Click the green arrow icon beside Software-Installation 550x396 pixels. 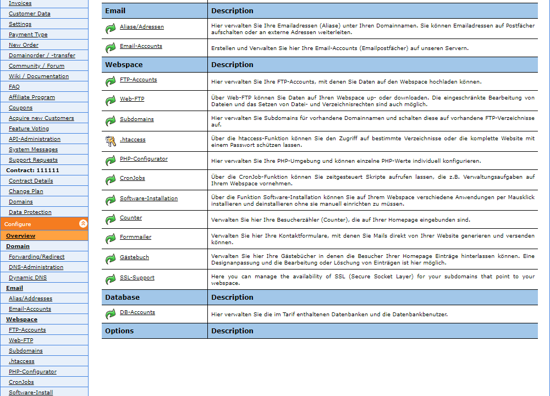[111, 200]
